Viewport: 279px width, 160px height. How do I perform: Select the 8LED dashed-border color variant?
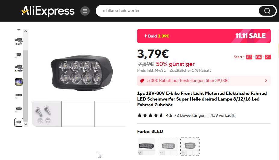click(x=190, y=146)
